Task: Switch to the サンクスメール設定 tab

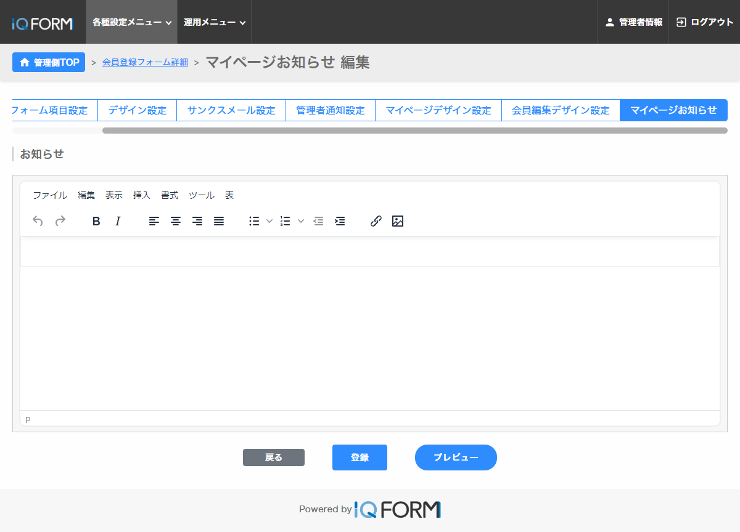Action: point(231,110)
